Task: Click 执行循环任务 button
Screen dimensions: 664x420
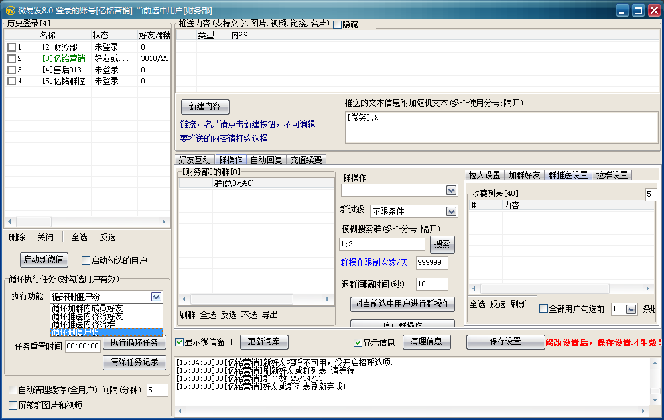Action: 134,342
